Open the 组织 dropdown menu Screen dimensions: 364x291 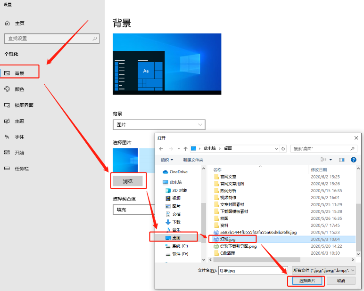click(167, 160)
